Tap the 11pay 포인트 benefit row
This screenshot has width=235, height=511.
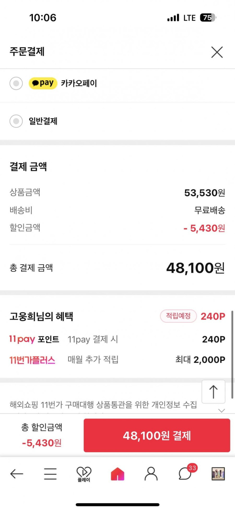[x=117, y=339]
